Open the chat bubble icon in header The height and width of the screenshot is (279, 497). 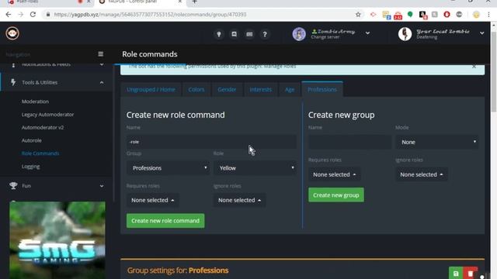coord(235,34)
